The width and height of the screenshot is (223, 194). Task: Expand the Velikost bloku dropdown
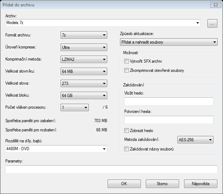(84, 96)
